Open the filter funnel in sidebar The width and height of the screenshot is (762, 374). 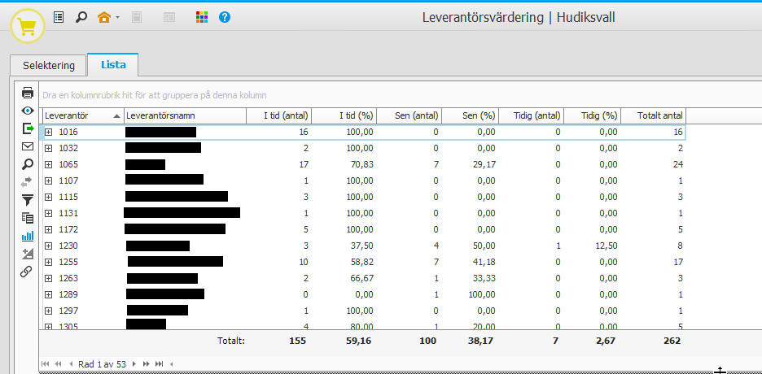click(28, 200)
